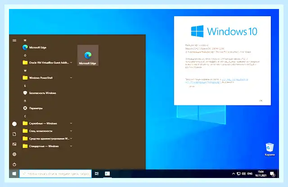Click the letter M group header

(25, 40)
